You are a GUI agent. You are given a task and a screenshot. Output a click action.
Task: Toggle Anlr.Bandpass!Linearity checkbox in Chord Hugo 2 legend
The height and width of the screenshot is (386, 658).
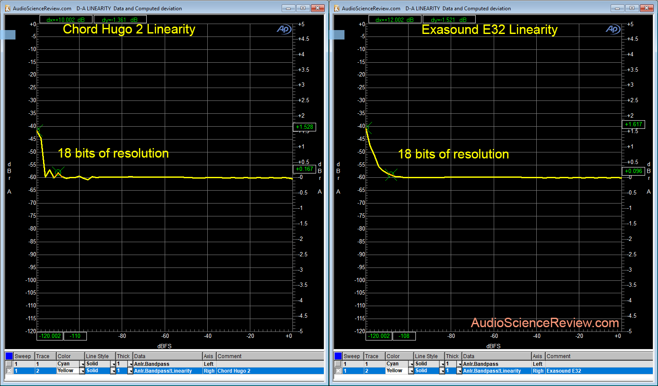pos(9,371)
